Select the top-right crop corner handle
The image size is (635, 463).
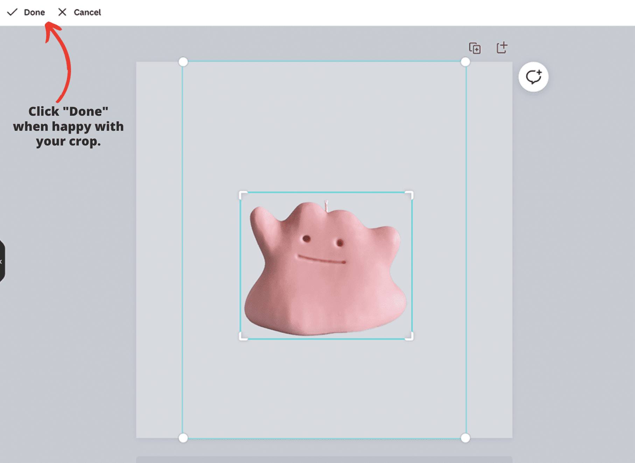point(410,195)
